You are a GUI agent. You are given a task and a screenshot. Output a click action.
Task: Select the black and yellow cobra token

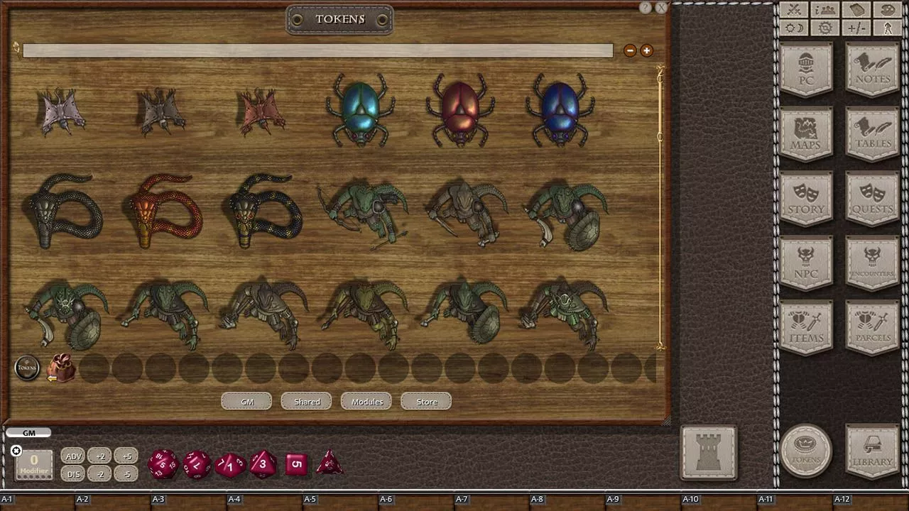[x=261, y=211]
